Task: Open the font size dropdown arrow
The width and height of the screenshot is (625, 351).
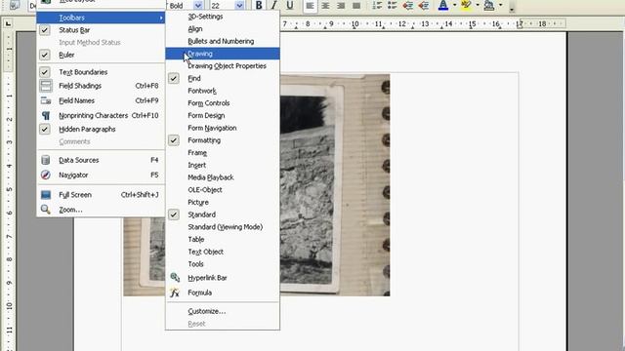Action: click(x=239, y=6)
